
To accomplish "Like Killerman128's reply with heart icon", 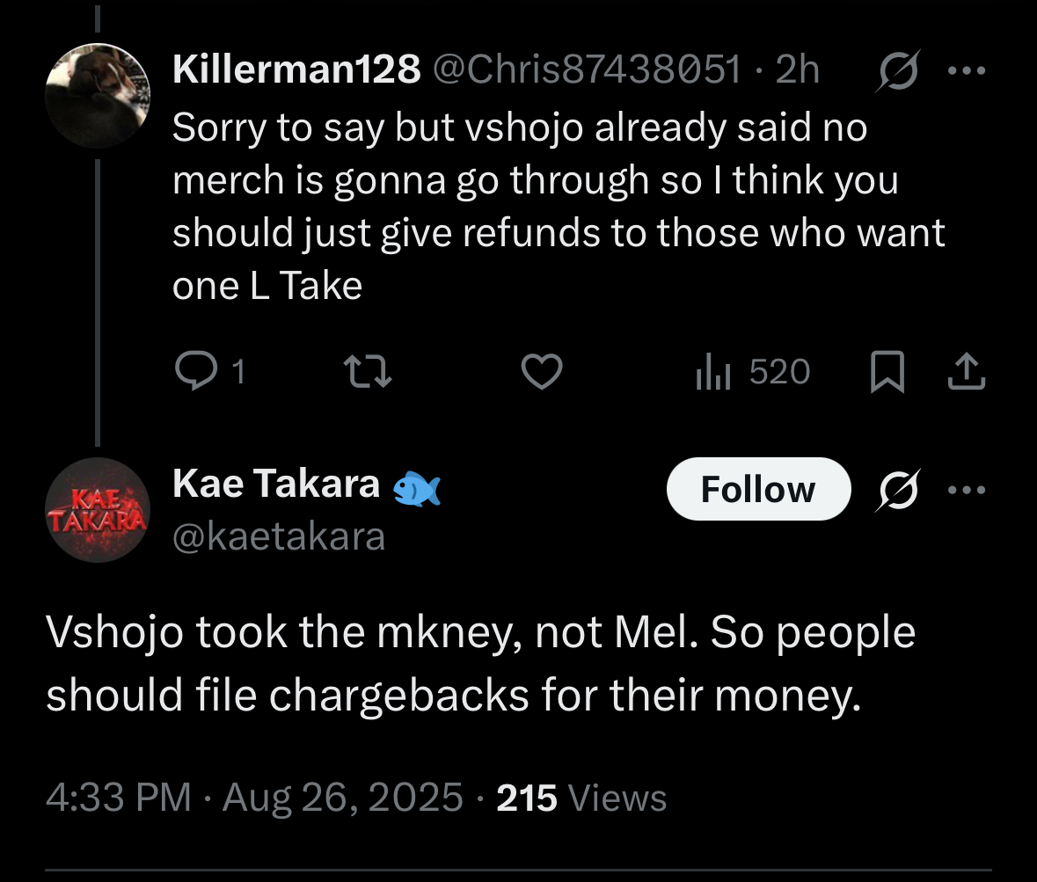I will point(542,371).
